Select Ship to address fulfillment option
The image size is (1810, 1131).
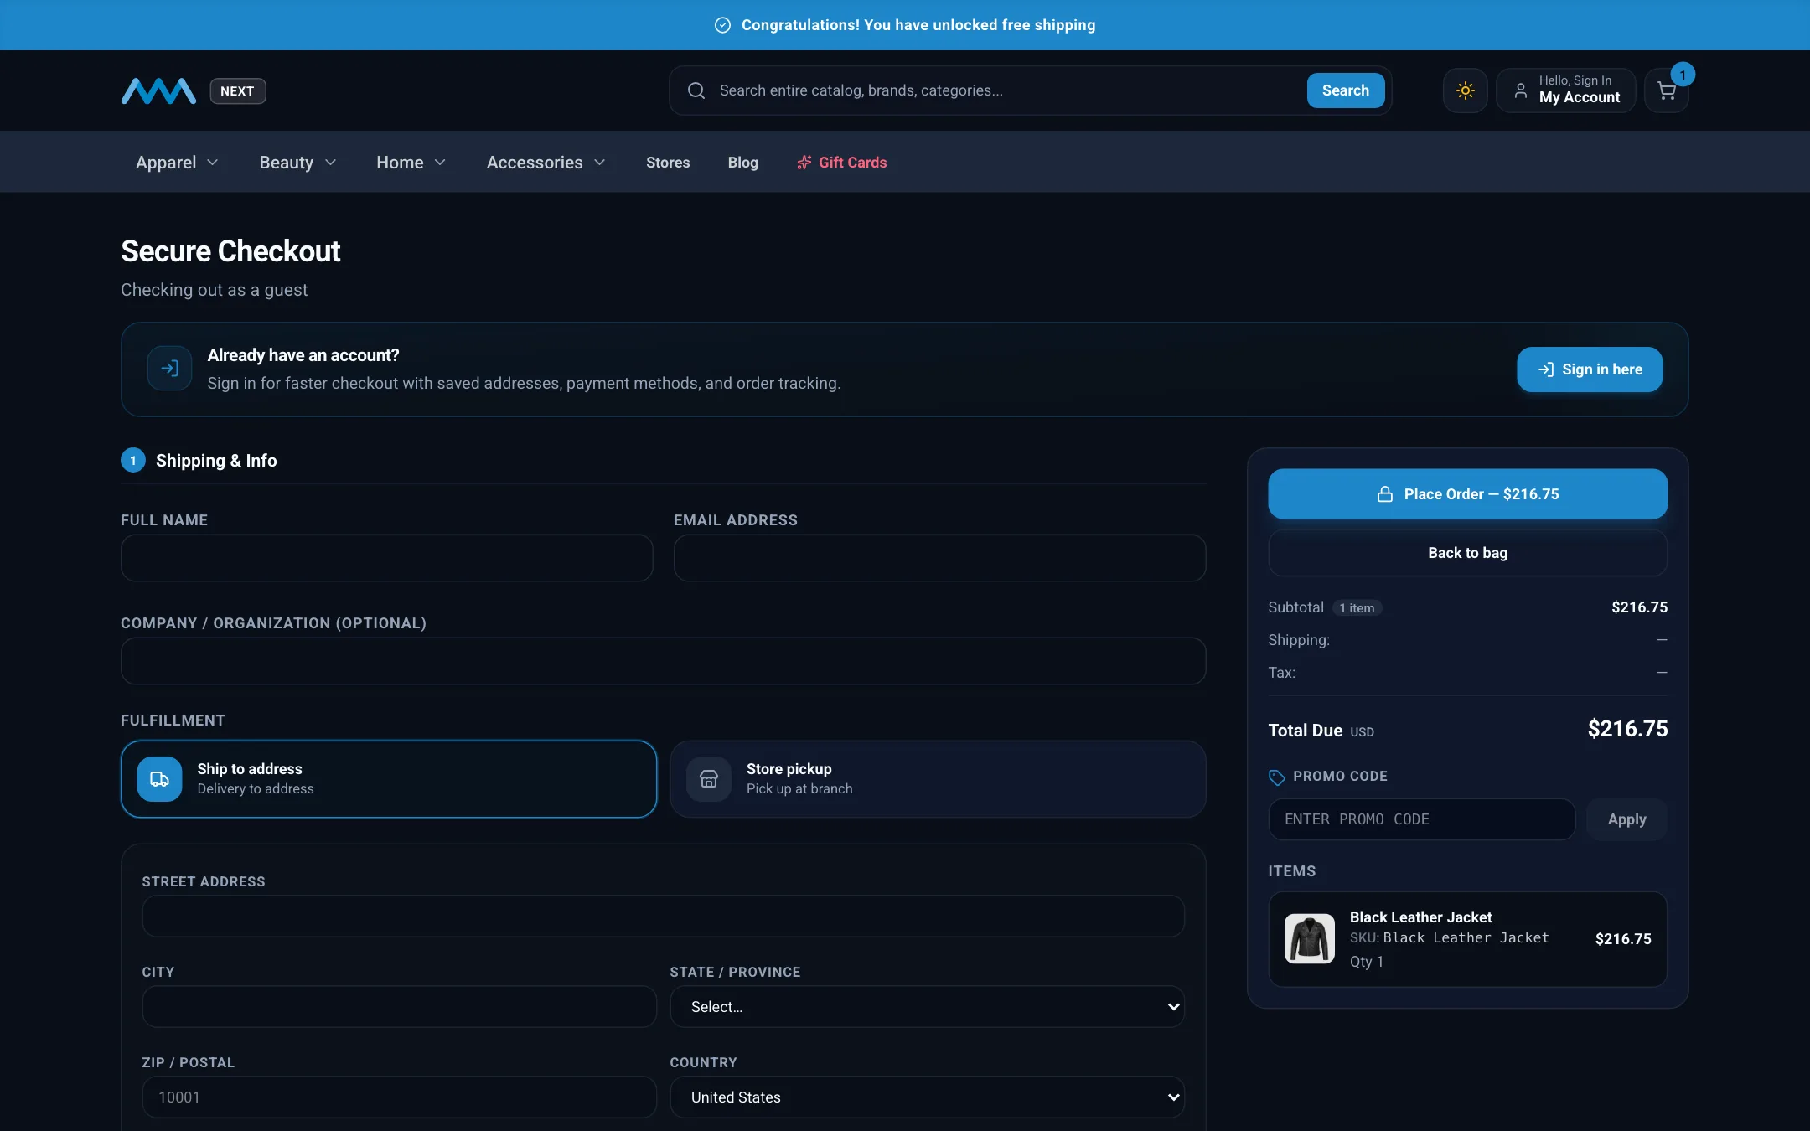point(389,779)
